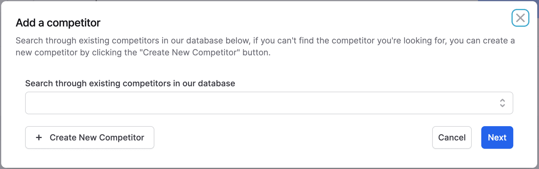
Task: Select the "Search through existing competitors" label
Action: (130, 83)
